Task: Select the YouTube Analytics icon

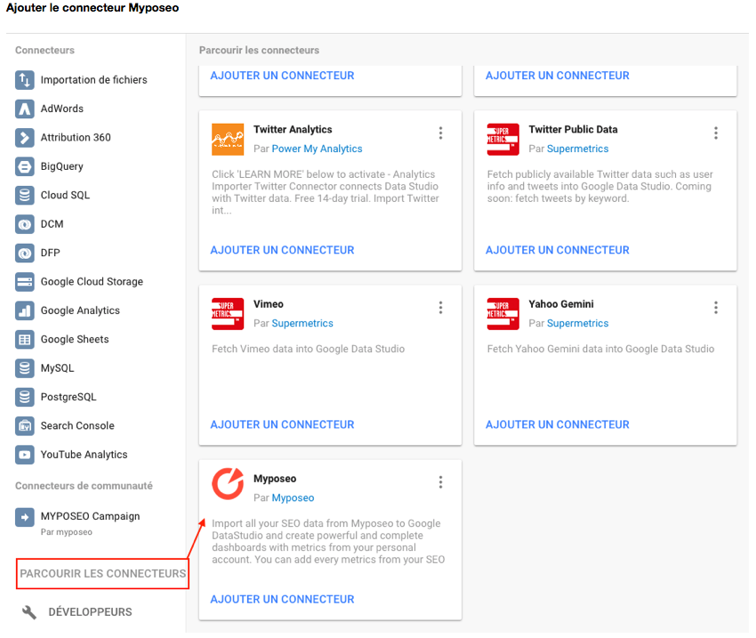Action: pyautogui.click(x=25, y=455)
